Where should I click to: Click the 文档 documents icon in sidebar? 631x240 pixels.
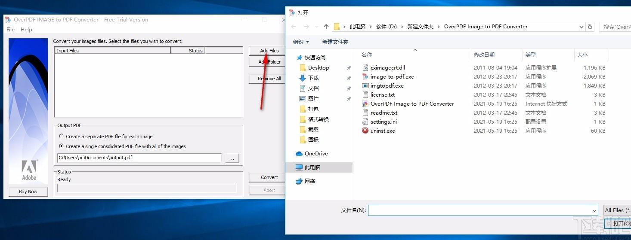[303, 88]
